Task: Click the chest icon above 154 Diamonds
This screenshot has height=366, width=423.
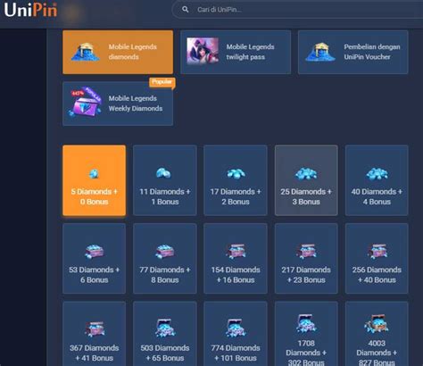Action: click(236, 251)
